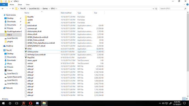Open Music under This PC

coord(10,64)
